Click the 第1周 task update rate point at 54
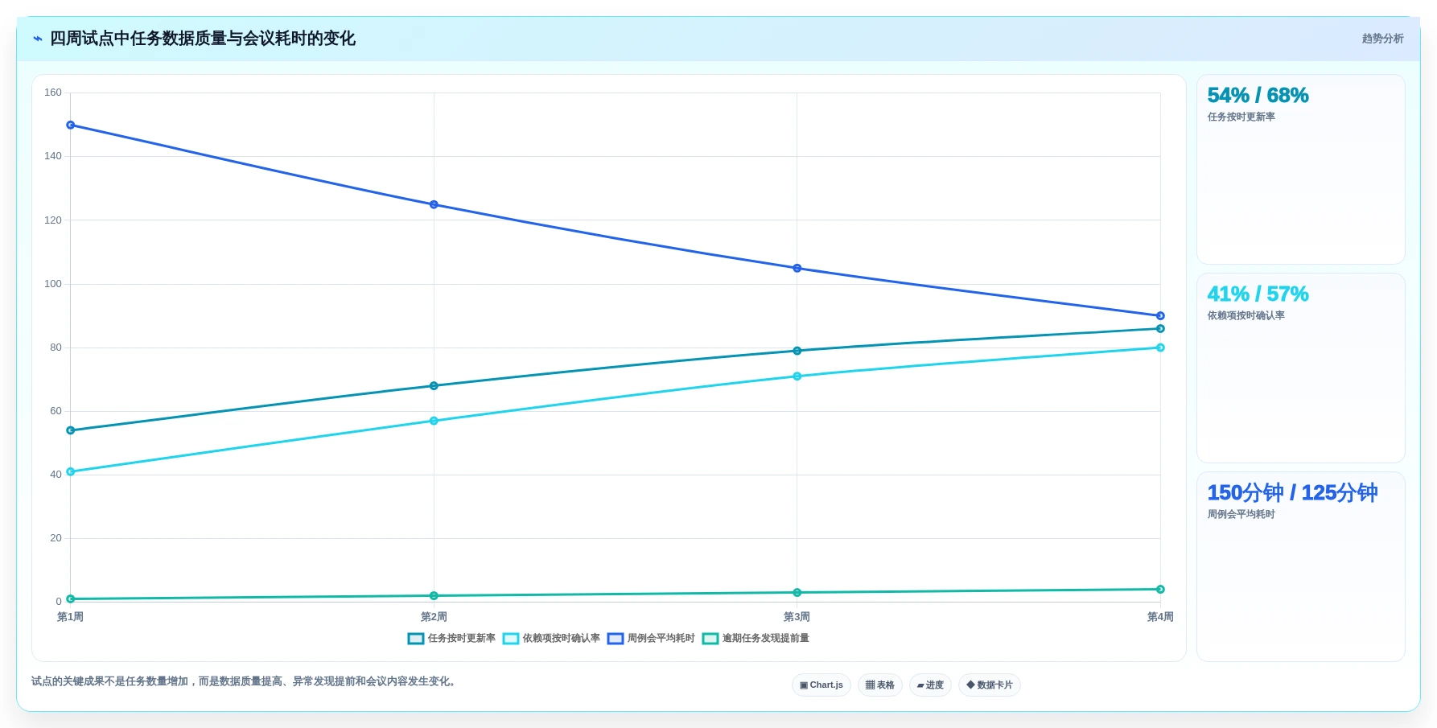This screenshot has width=1437, height=728. coord(71,431)
